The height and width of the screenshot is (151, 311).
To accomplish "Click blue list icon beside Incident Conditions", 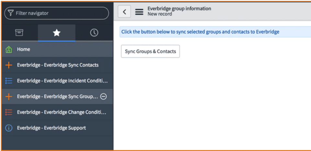I will click(9, 81).
